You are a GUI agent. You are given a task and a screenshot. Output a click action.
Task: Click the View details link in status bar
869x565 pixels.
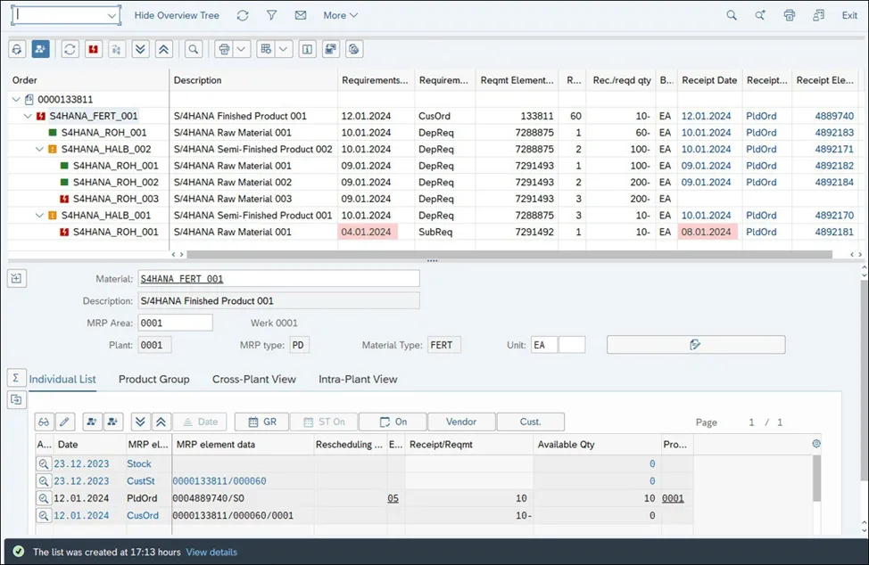211,552
